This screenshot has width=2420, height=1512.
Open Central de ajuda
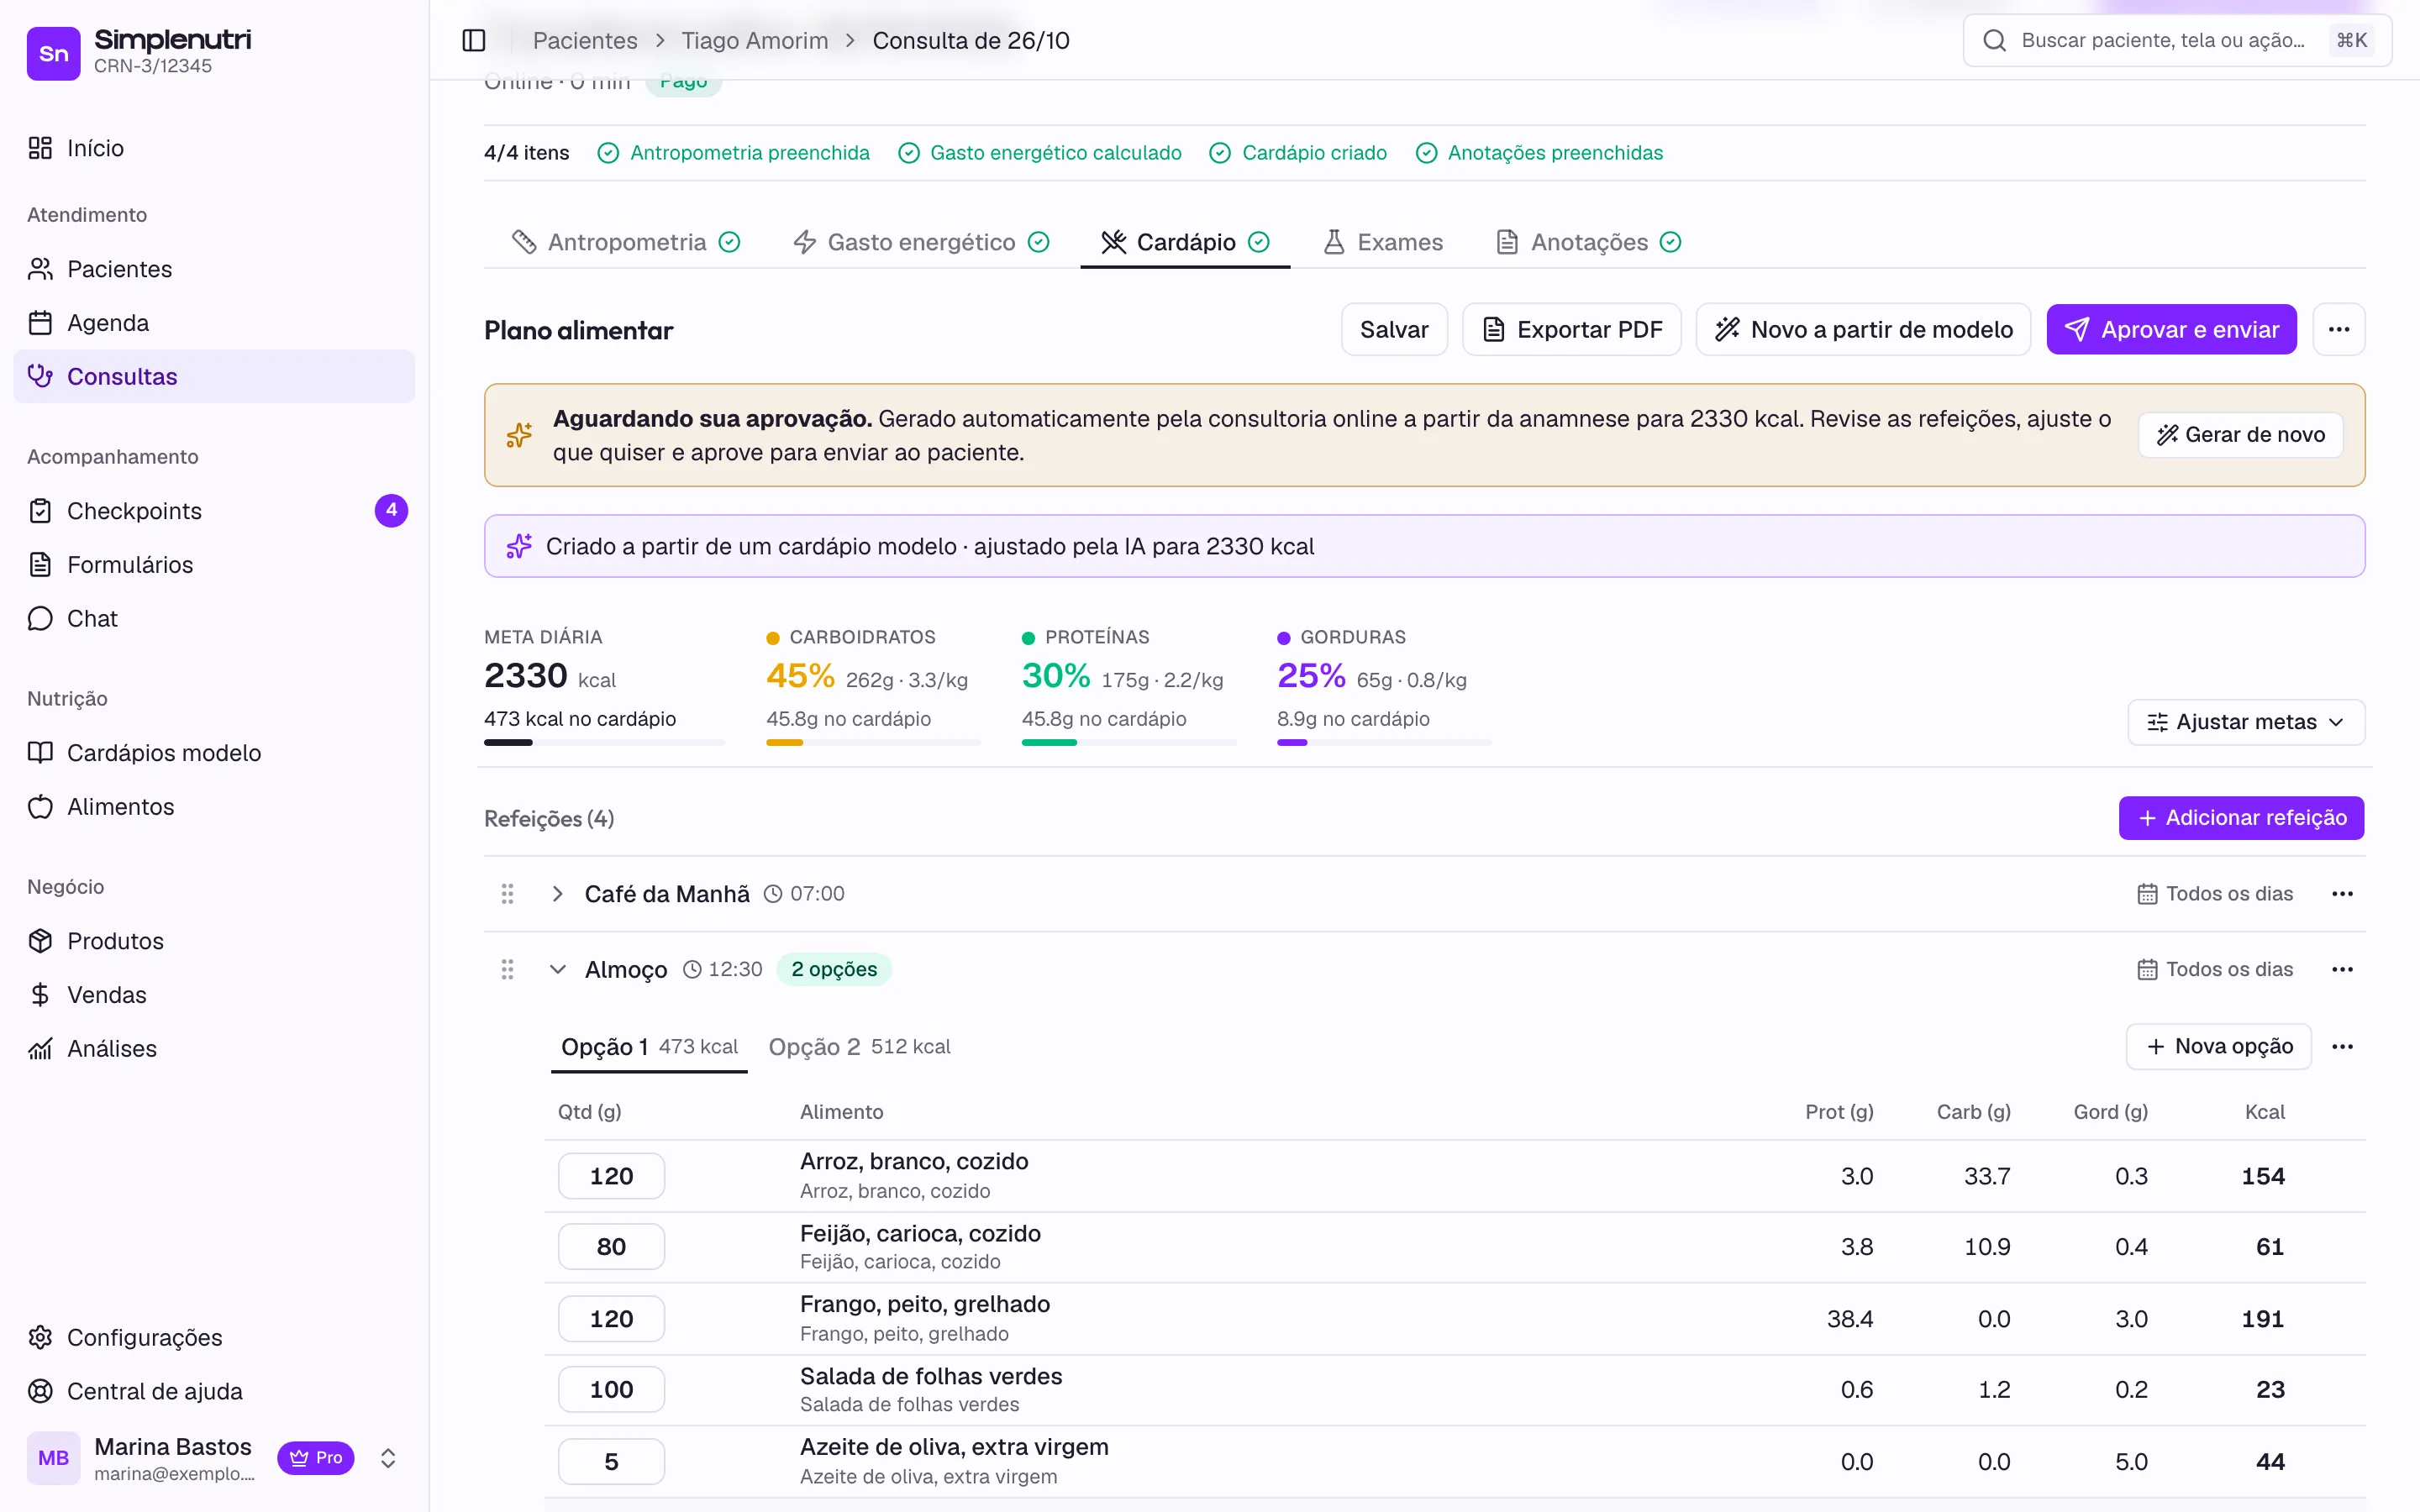(x=214, y=1391)
